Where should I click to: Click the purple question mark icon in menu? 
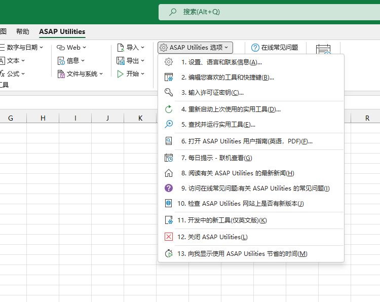(169, 188)
